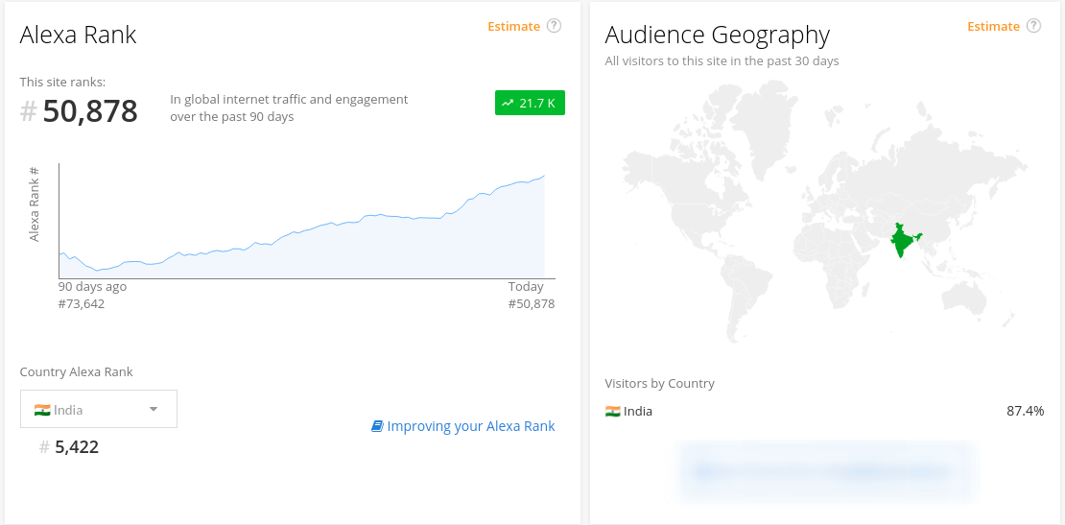Click the "In global internet traffic" description text

click(289, 107)
